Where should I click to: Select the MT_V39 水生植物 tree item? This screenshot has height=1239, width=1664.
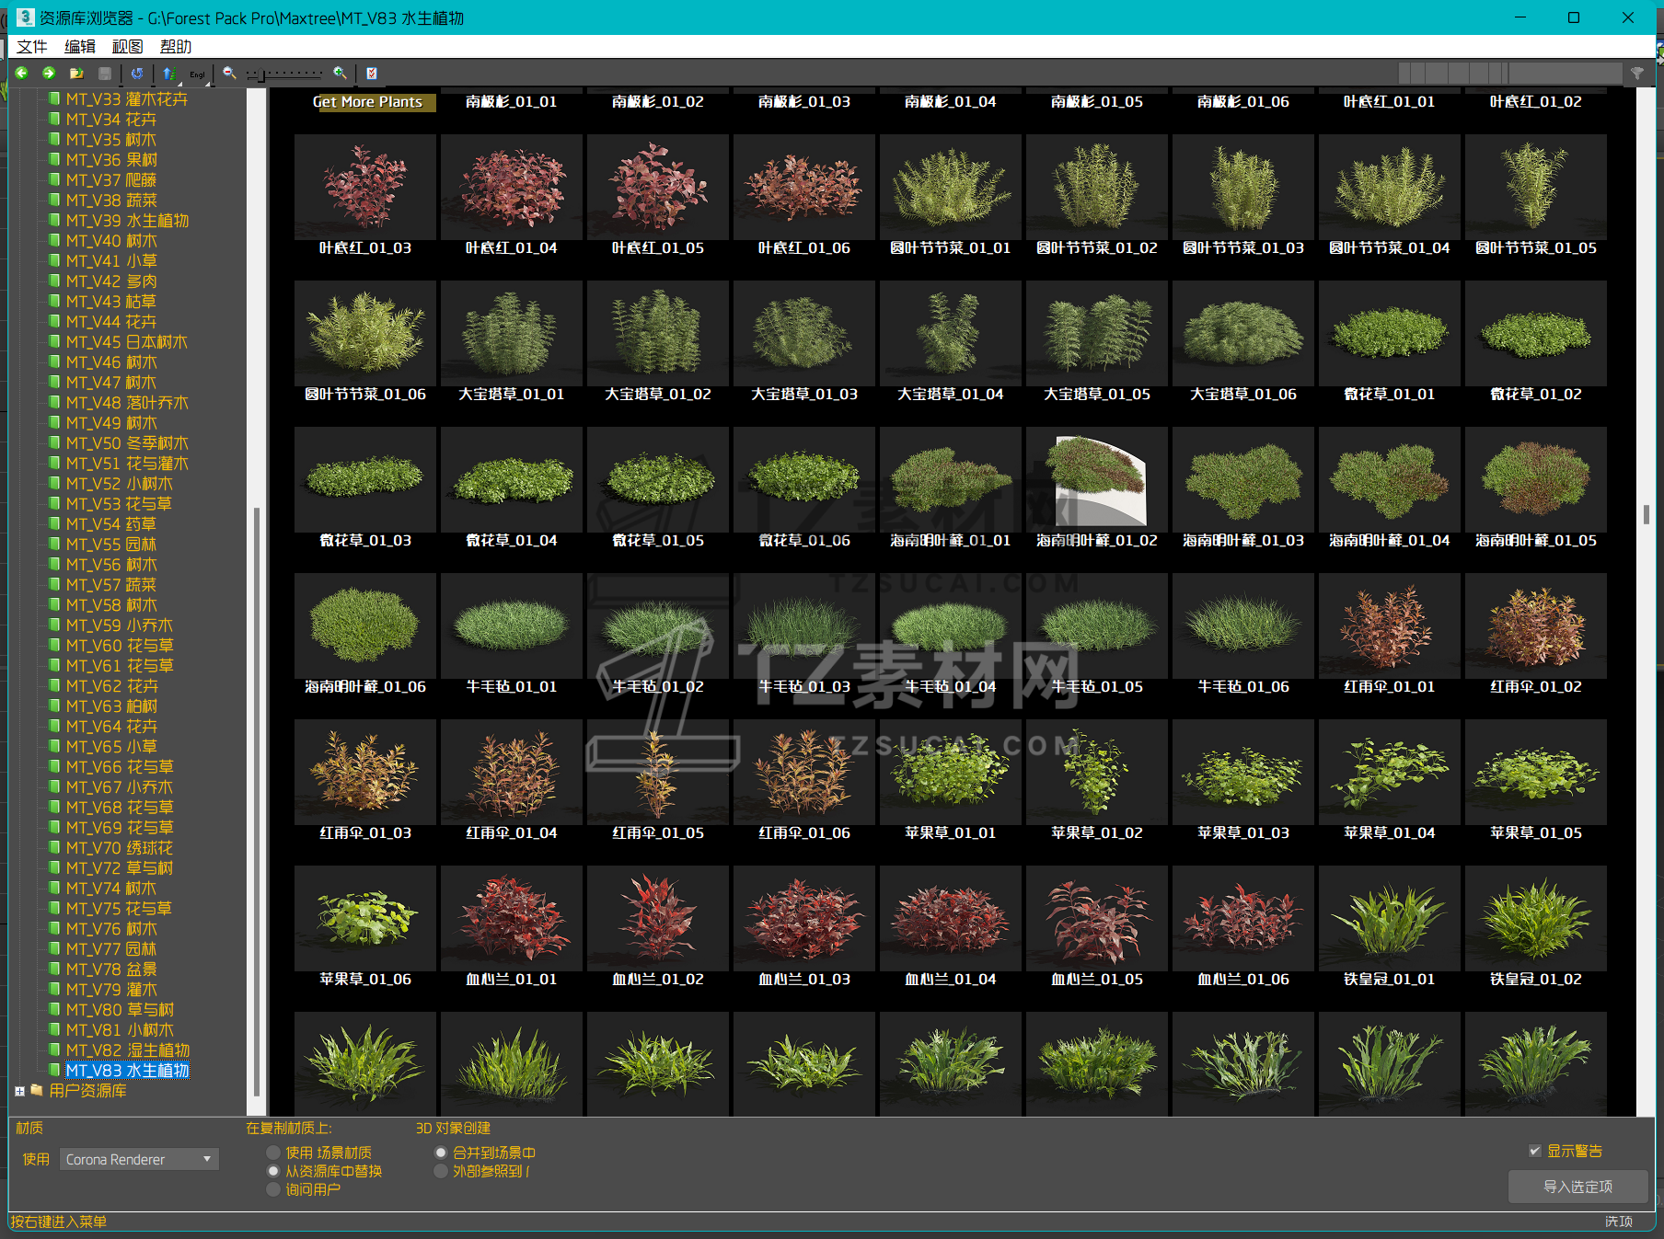[x=127, y=221]
